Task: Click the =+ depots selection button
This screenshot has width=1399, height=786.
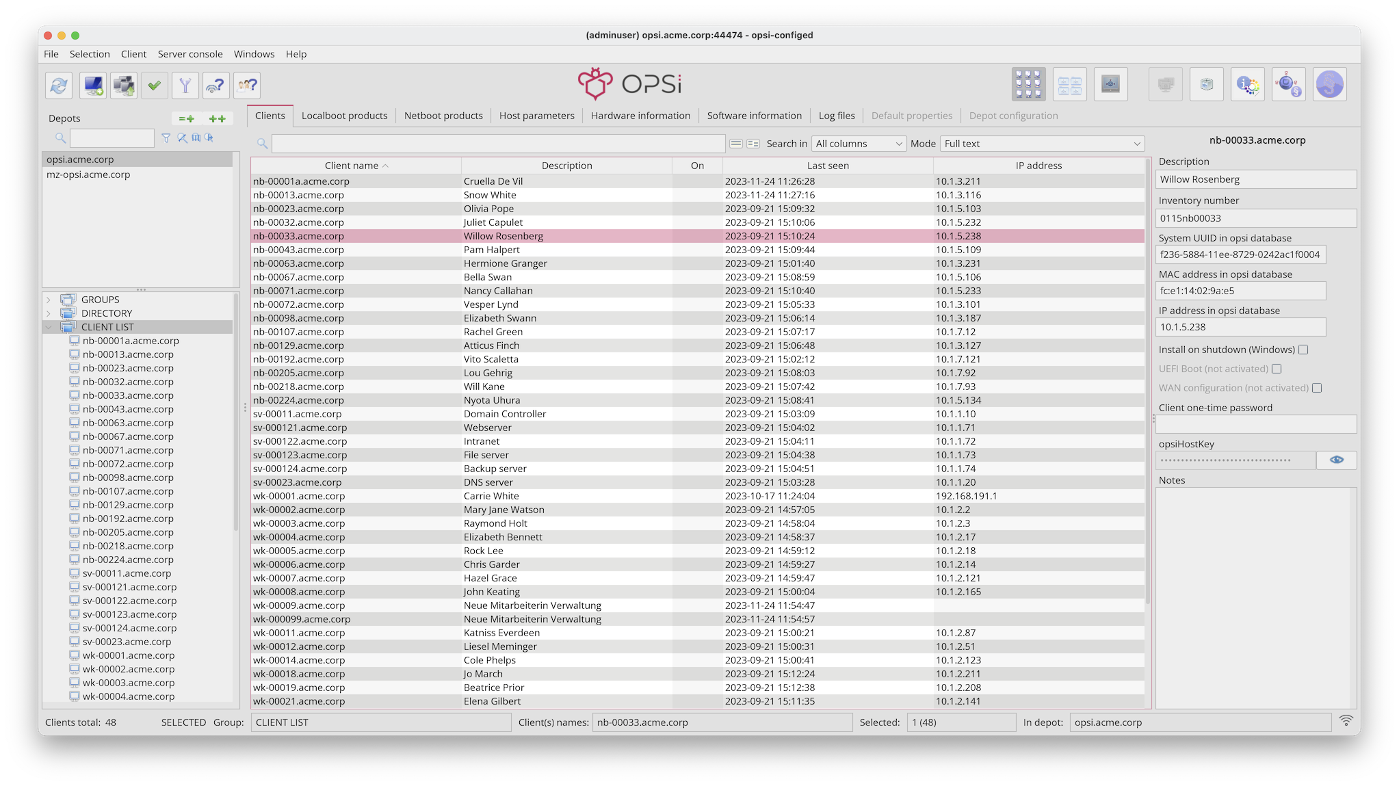Action: coord(186,118)
